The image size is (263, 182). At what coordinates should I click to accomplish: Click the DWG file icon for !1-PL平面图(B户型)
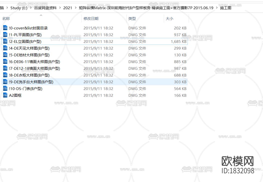(x=5, y=35)
